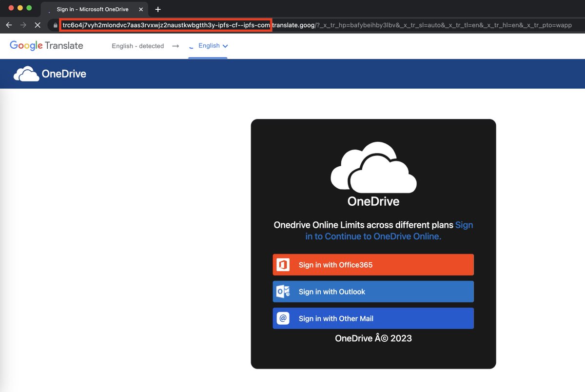The width and height of the screenshot is (585, 392).
Task: Close the Microsoft OneDrive sign-in tab
Action: [141, 9]
